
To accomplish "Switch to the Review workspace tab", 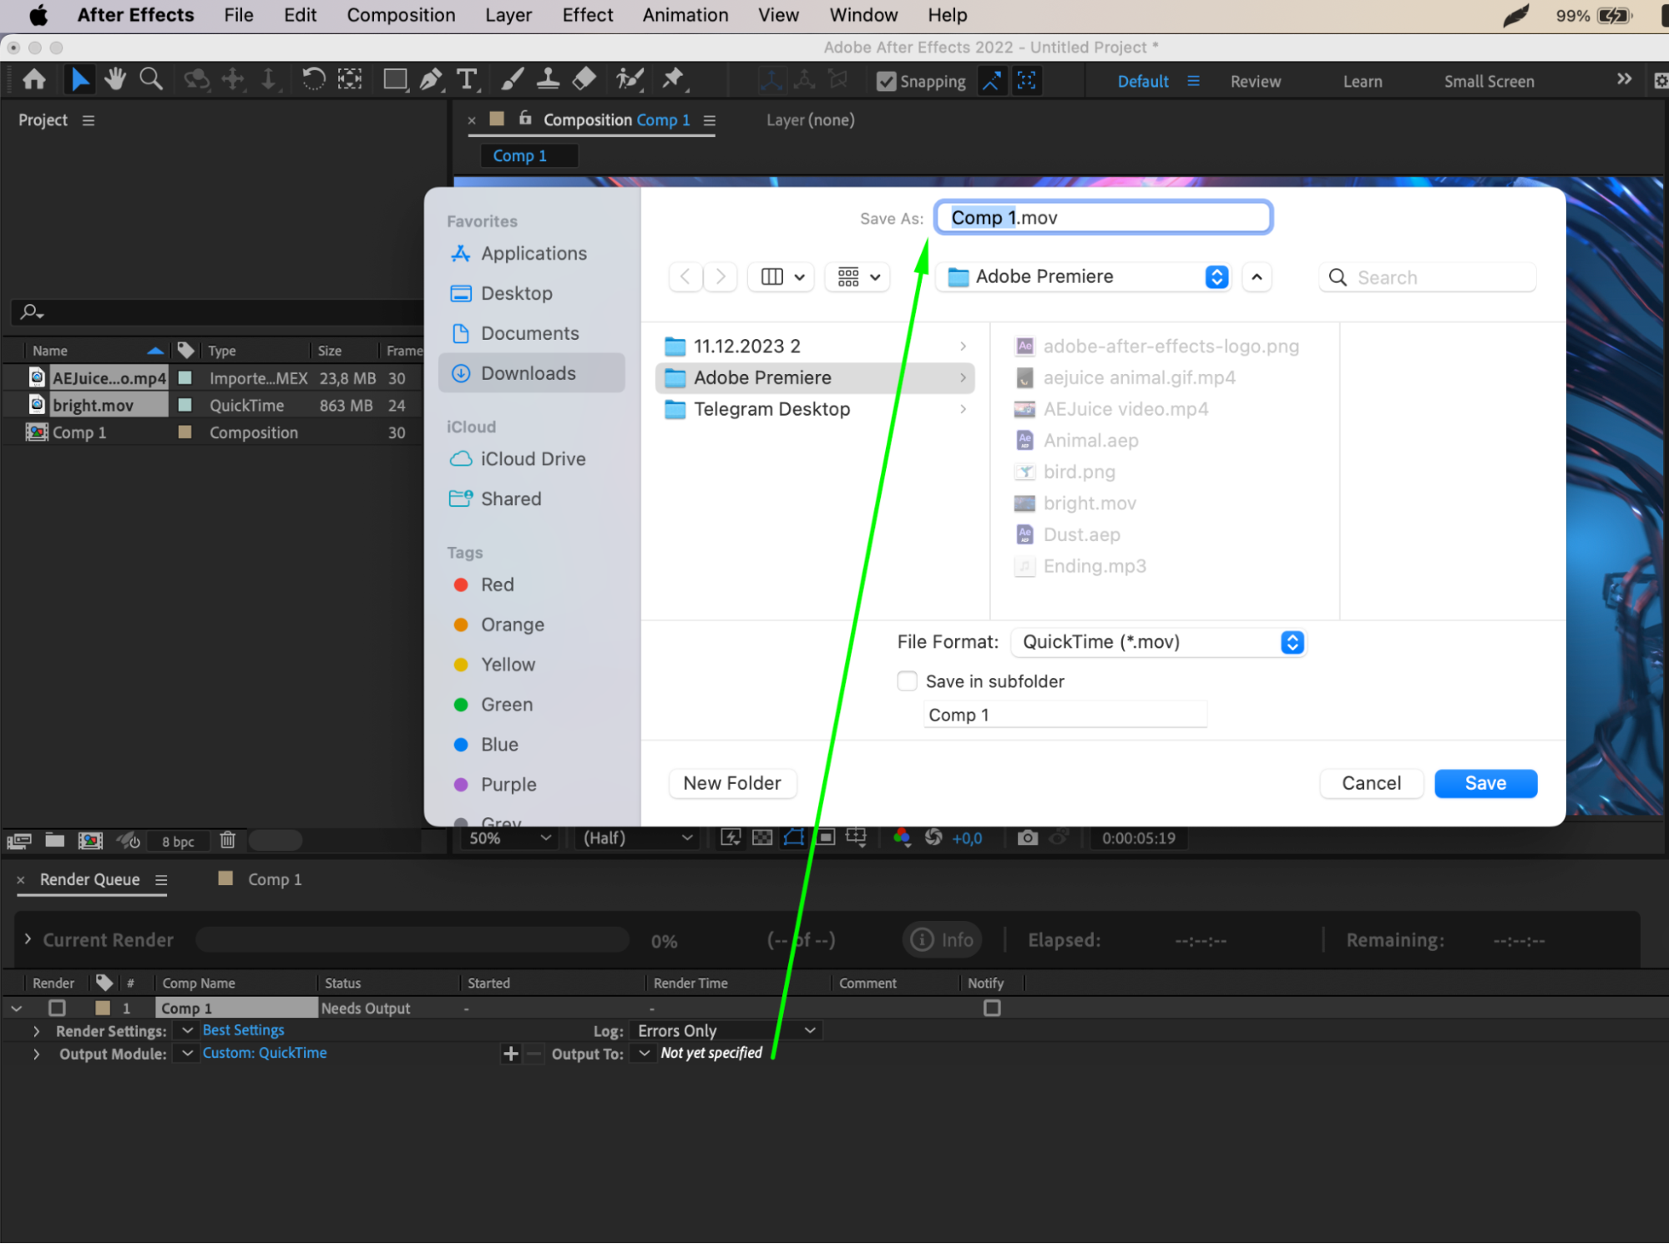I will 1255,81.
